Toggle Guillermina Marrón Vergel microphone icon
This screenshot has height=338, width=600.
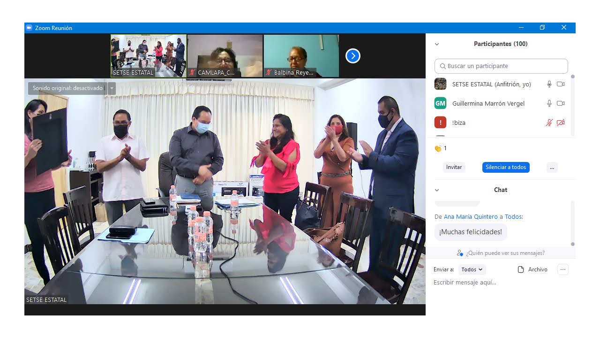point(549,103)
